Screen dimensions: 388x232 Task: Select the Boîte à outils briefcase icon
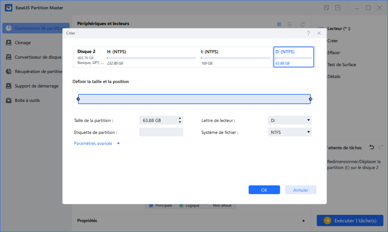[x=9, y=100]
